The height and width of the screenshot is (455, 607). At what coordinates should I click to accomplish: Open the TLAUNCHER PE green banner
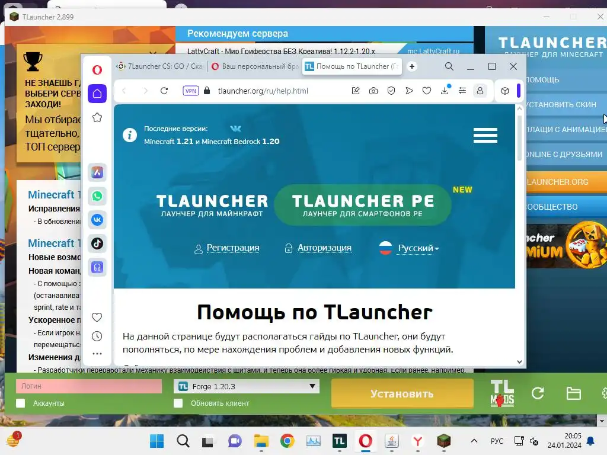362,205
